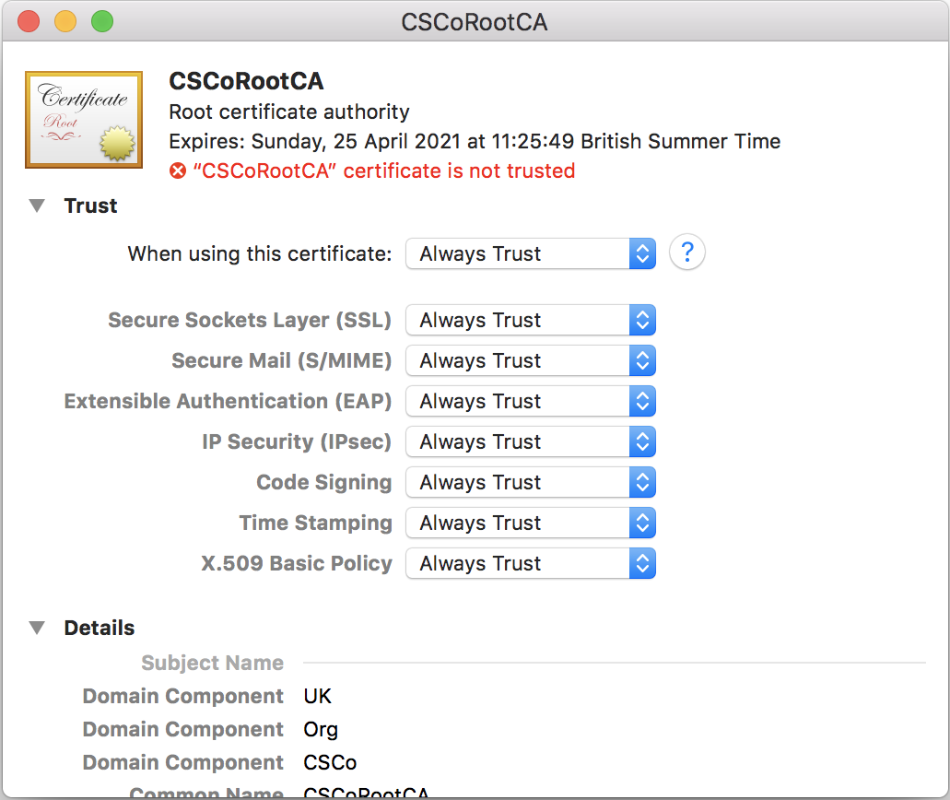Screen dimensions: 950x800
Task: Collapse the Trust section triangle
Action: [37, 206]
